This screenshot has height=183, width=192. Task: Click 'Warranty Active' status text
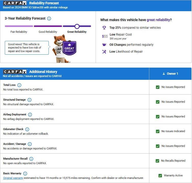173,175
